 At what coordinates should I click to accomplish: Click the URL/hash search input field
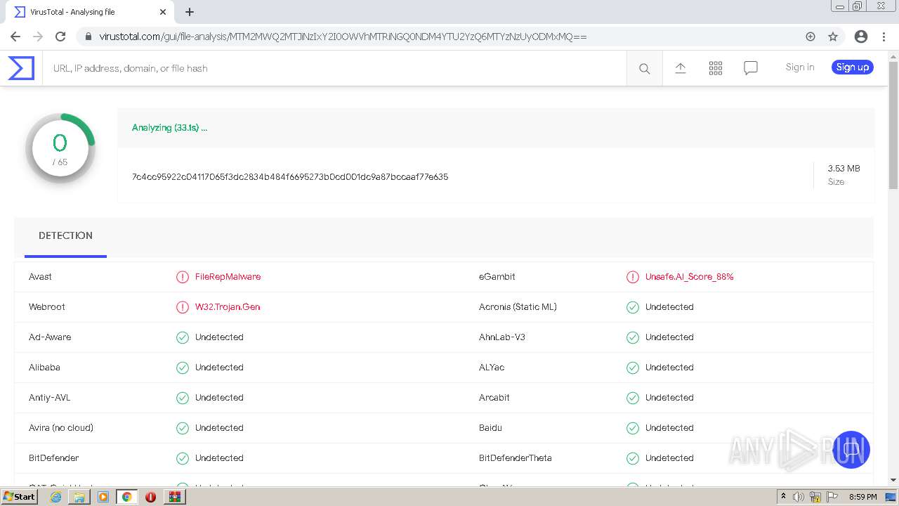pyautogui.click(x=334, y=68)
